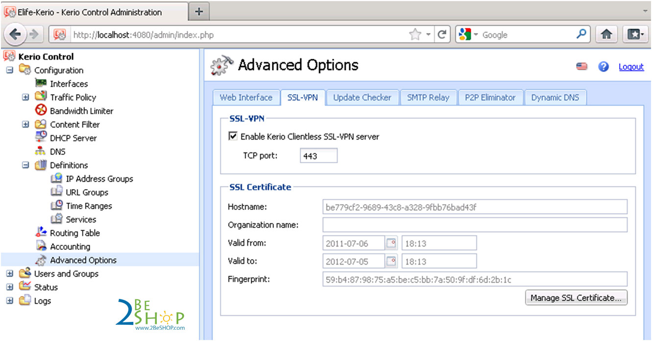Screen dimensions: 652x341
Task: Click the Valid to date field
Action: (x=354, y=261)
